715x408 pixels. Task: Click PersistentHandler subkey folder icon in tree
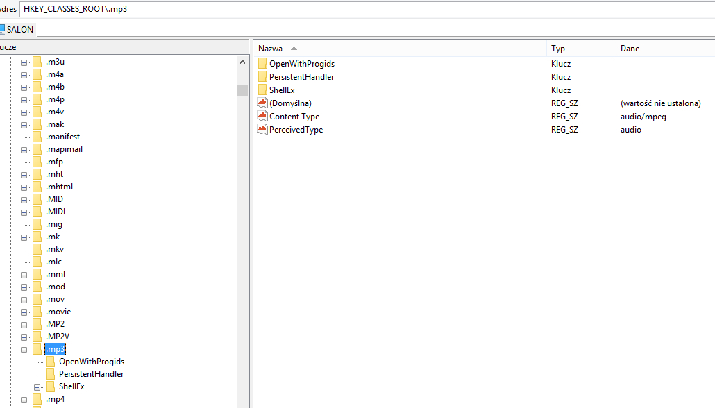pyautogui.click(x=50, y=374)
